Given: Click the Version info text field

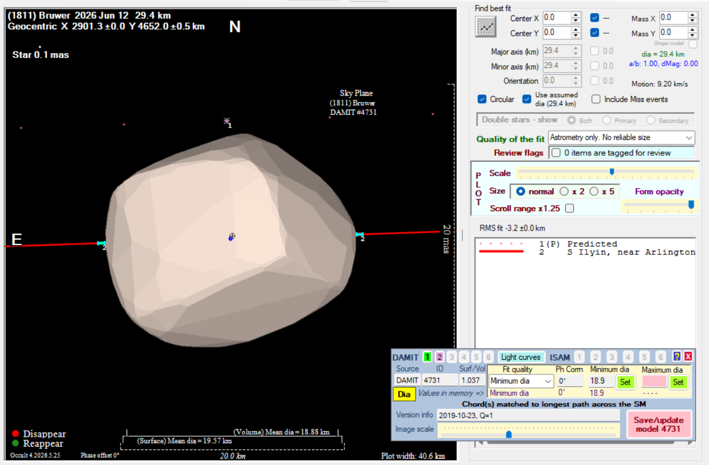Looking at the screenshot, I should coord(528,415).
